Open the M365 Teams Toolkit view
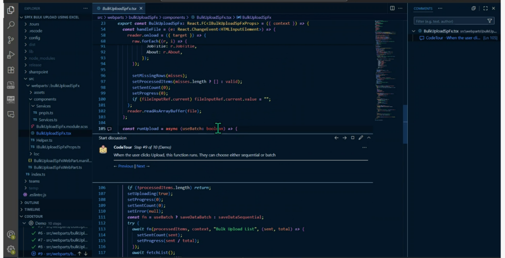Image resolution: width=505 pixels, height=258 pixels. (11, 85)
